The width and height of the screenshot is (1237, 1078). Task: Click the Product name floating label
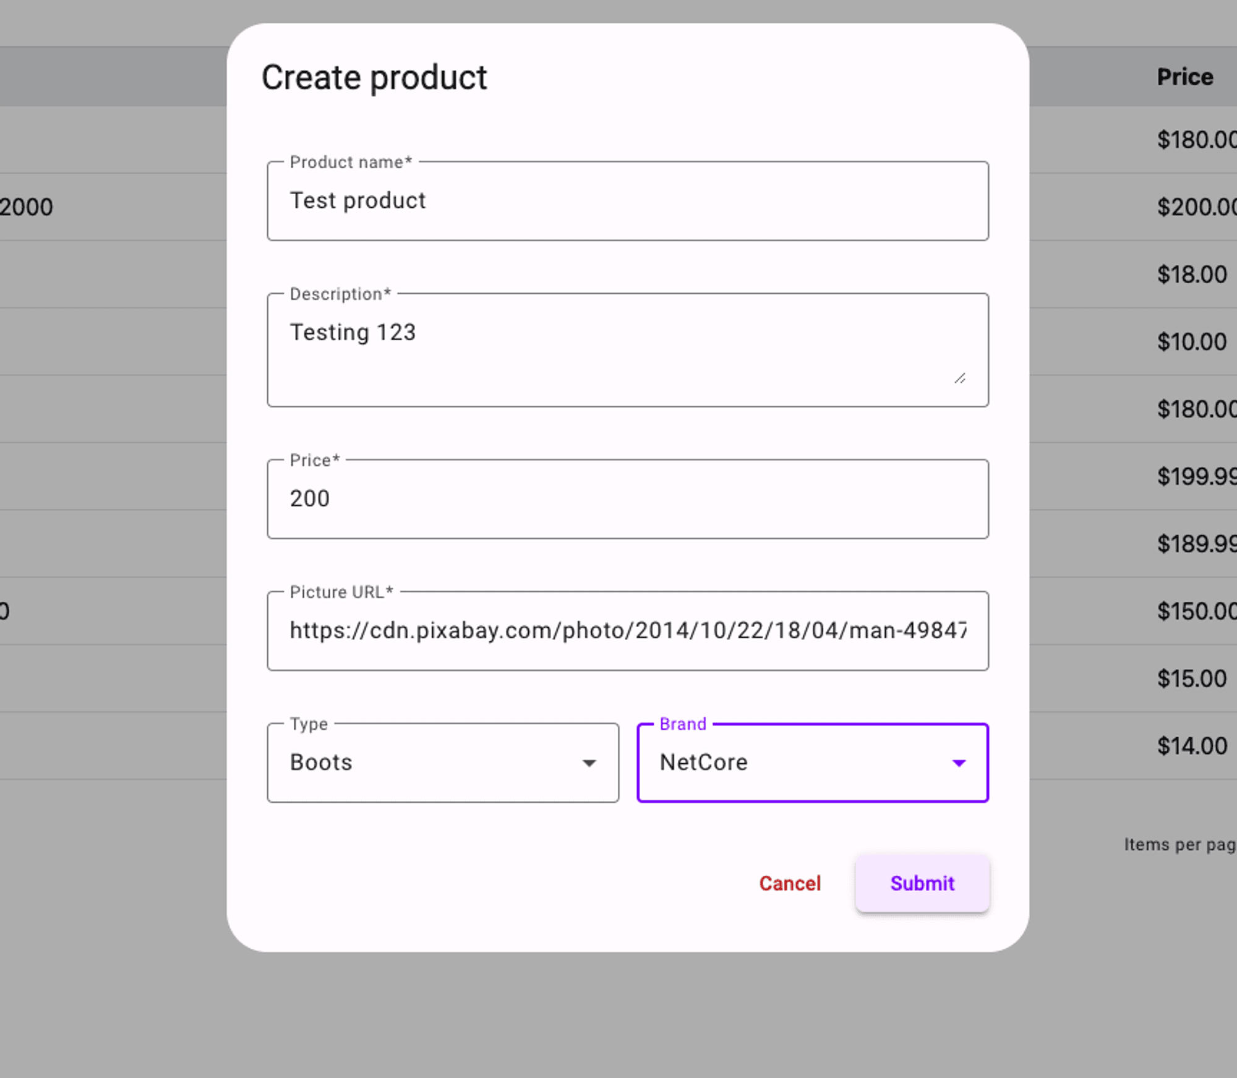[350, 163]
